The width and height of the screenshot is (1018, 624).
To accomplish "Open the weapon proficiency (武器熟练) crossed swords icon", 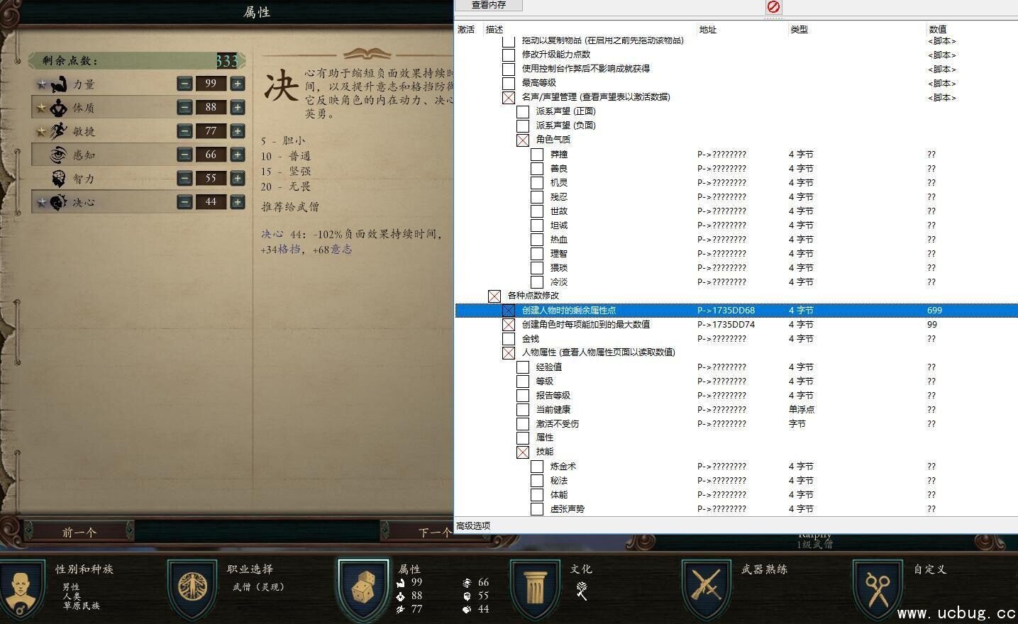I will 706,587.
